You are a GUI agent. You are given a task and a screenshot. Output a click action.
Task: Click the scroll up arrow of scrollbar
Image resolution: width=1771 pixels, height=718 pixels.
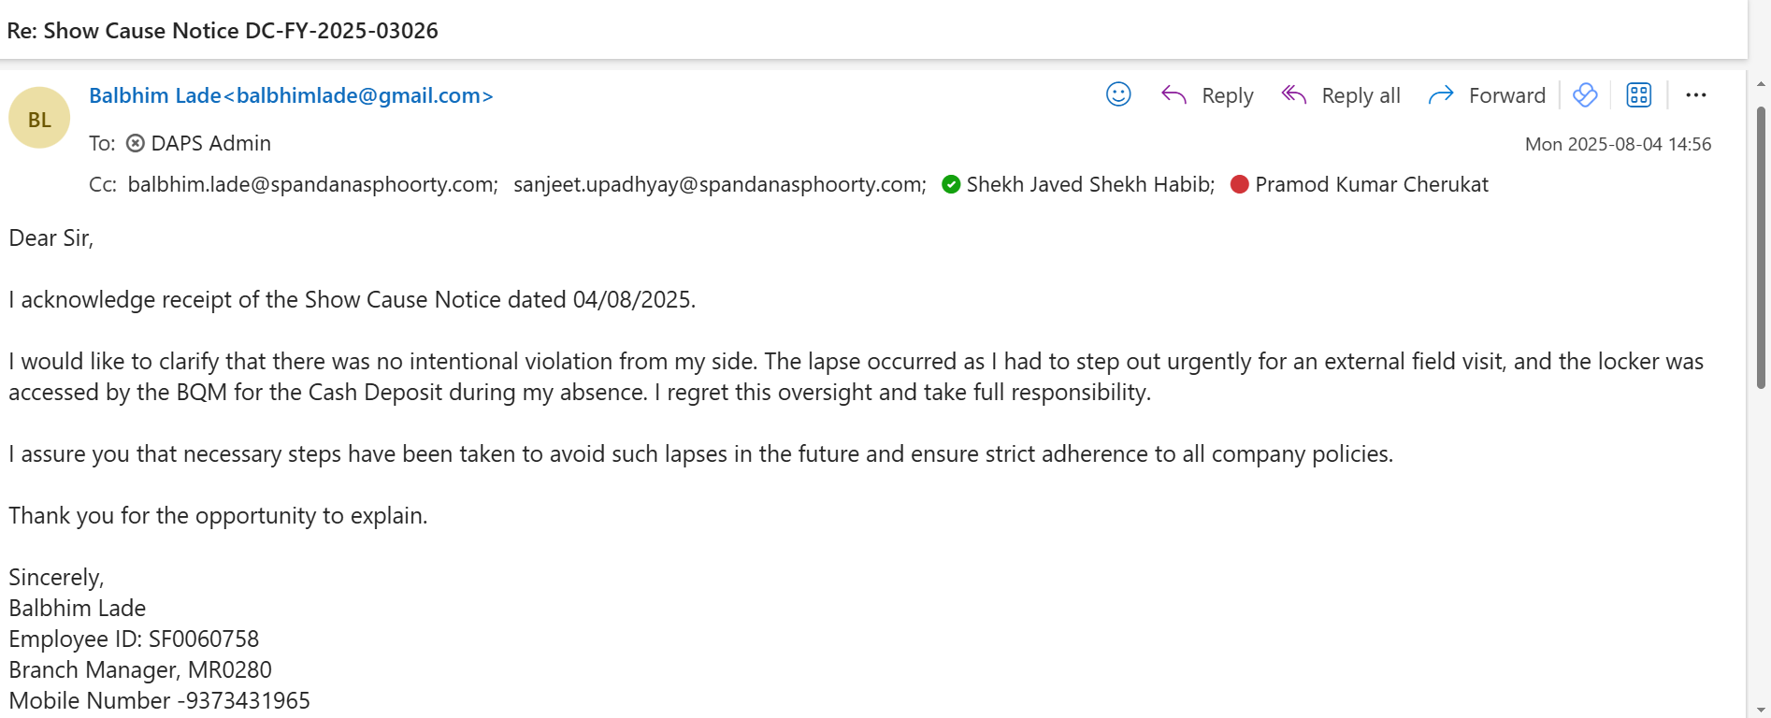(1761, 83)
